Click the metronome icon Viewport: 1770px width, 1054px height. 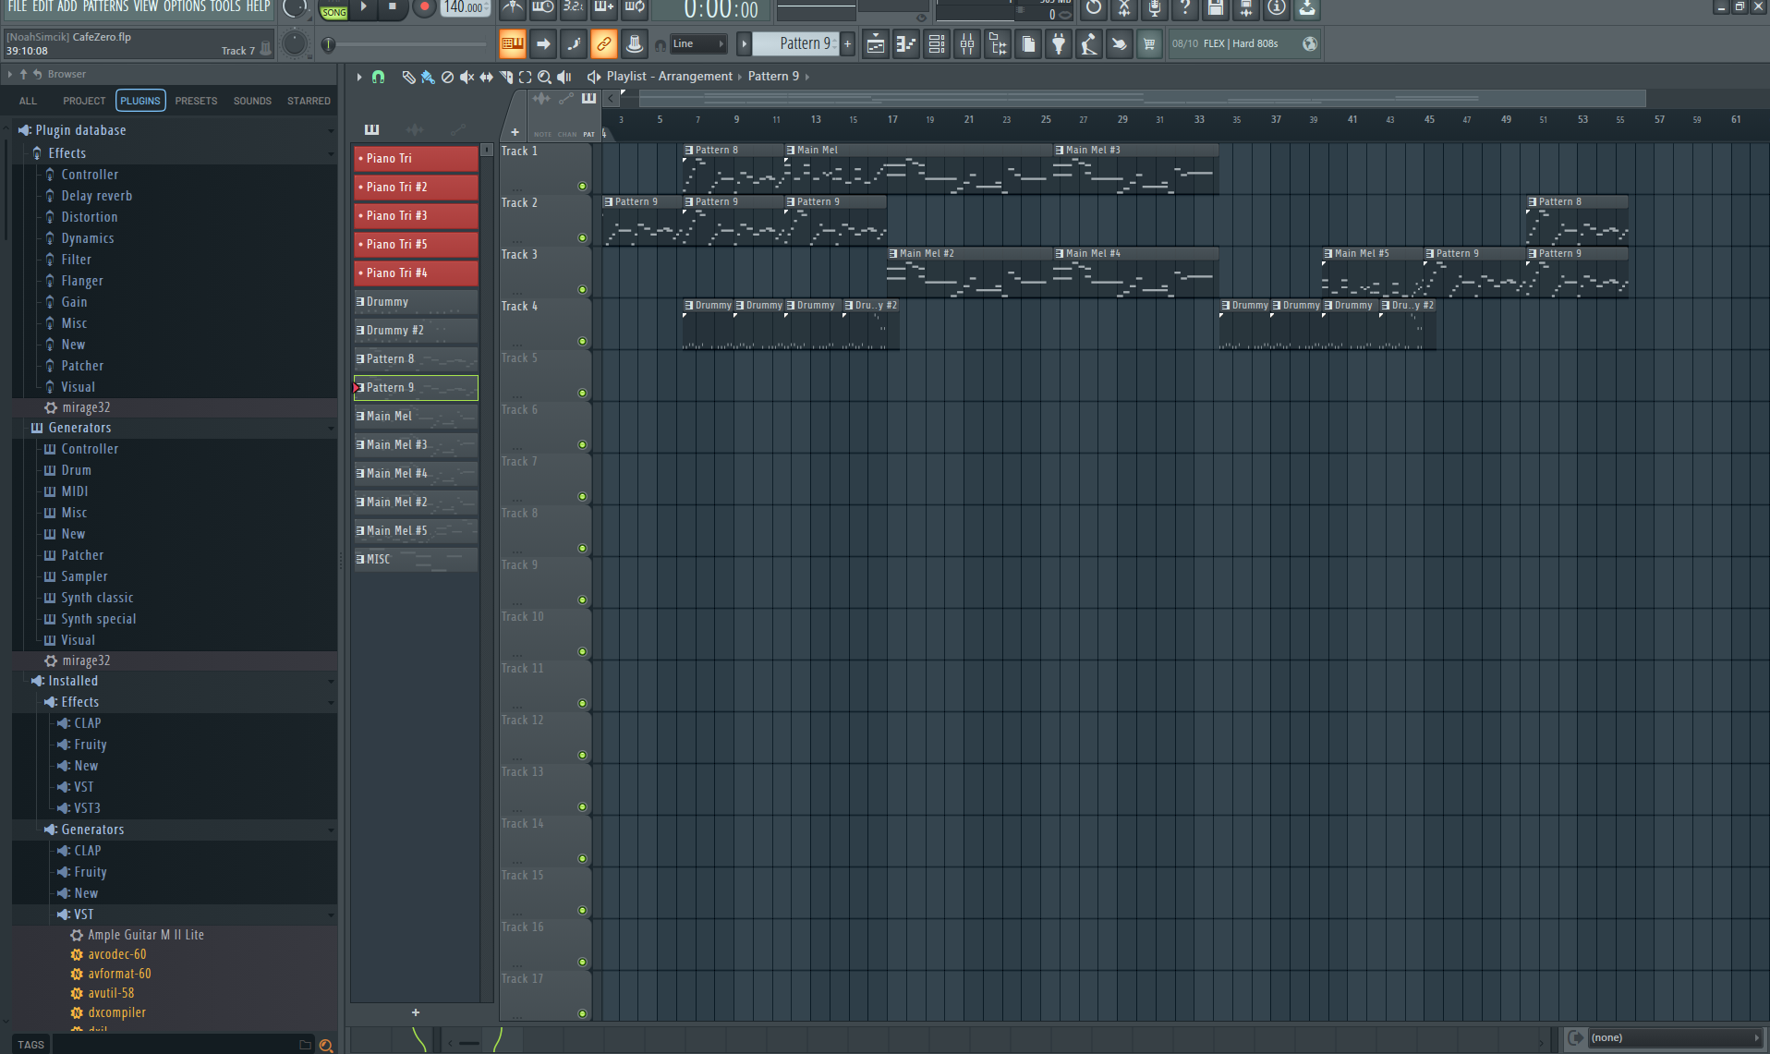point(513,8)
